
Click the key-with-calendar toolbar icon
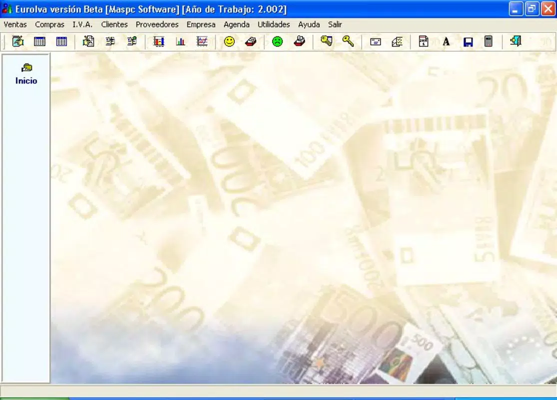coord(326,41)
